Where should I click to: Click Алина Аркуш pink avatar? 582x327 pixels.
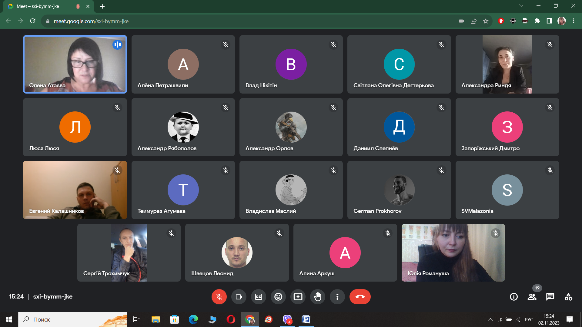(345, 253)
